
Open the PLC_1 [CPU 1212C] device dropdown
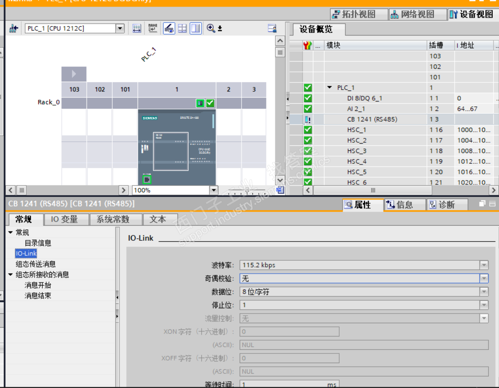click(120, 28)
